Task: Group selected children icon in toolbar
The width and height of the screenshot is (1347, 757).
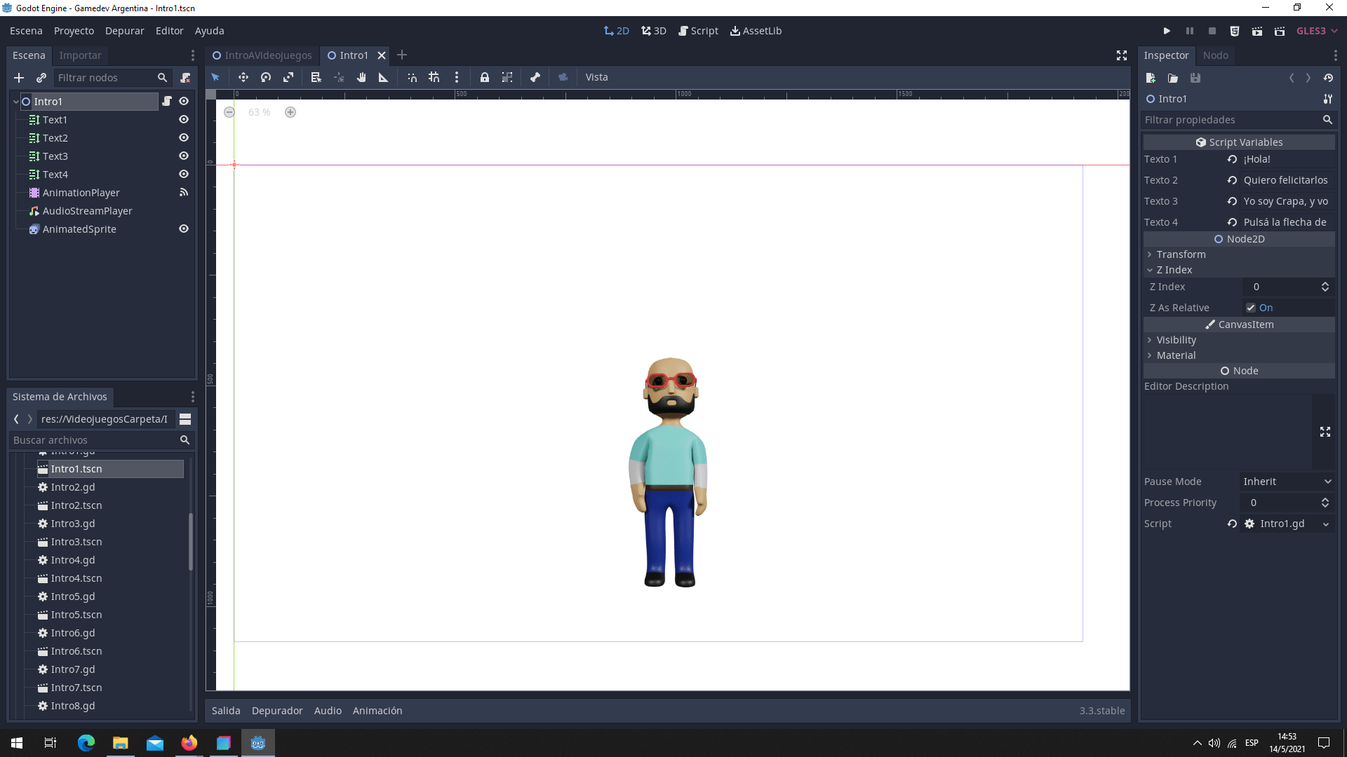Action: [x=507, y=77]
